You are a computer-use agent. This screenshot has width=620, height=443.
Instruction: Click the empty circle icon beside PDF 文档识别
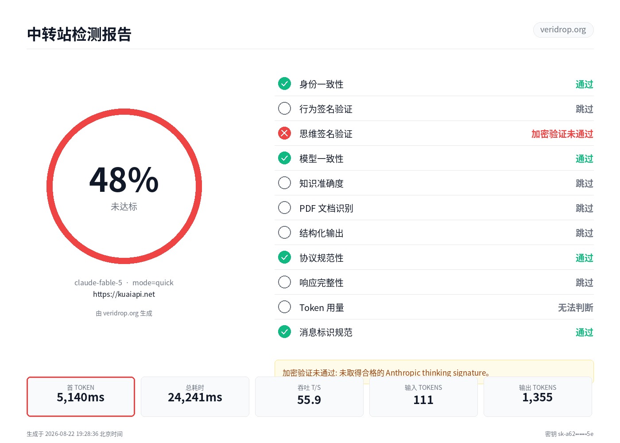(284, 208)
